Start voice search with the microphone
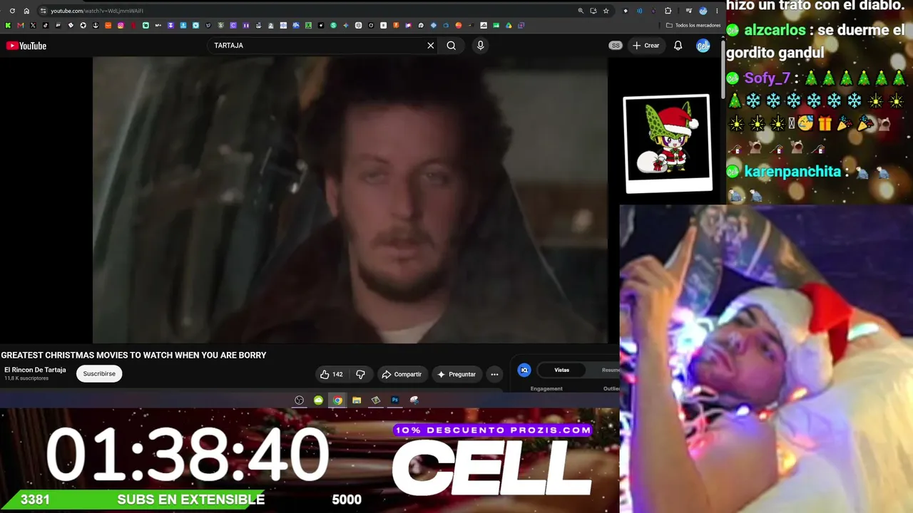 pyautogui.click(x=480, y=46)
